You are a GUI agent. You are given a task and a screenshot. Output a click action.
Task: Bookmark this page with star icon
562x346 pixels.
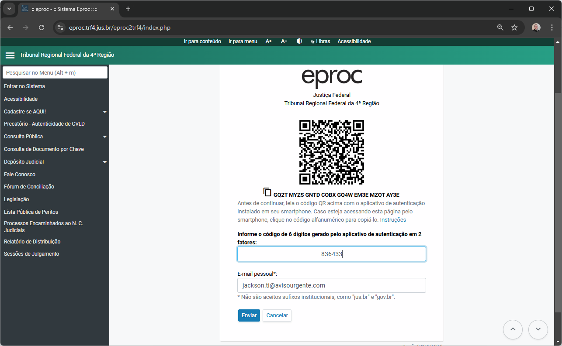point(514,27)
